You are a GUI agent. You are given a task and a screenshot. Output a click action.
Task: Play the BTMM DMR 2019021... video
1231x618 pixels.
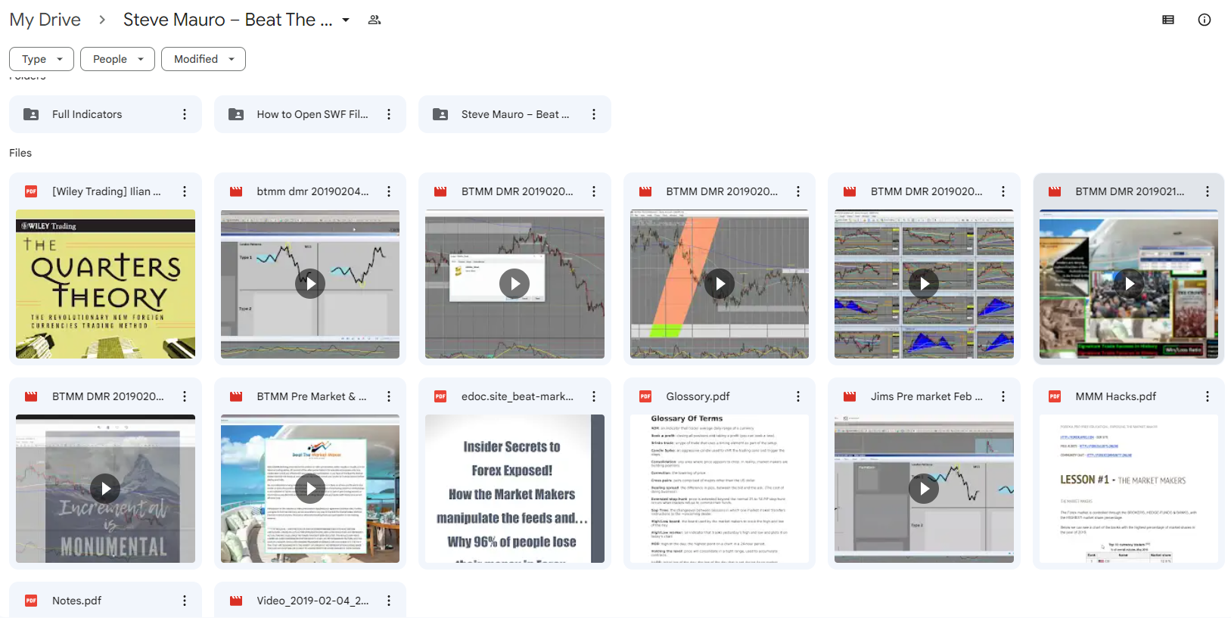coord(1129,284)
